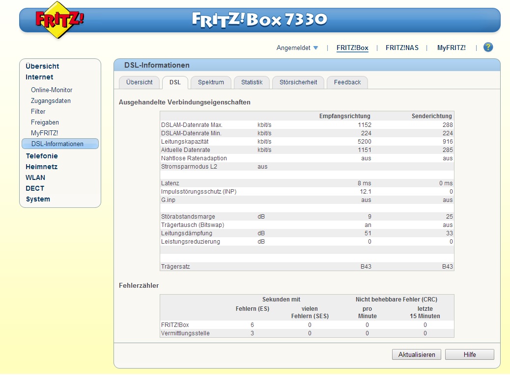The height and width of the screenshot is (375, 510).
Task: Switch to the Übersicht tab
Action: pyautogui.click(x=139, y=82)
